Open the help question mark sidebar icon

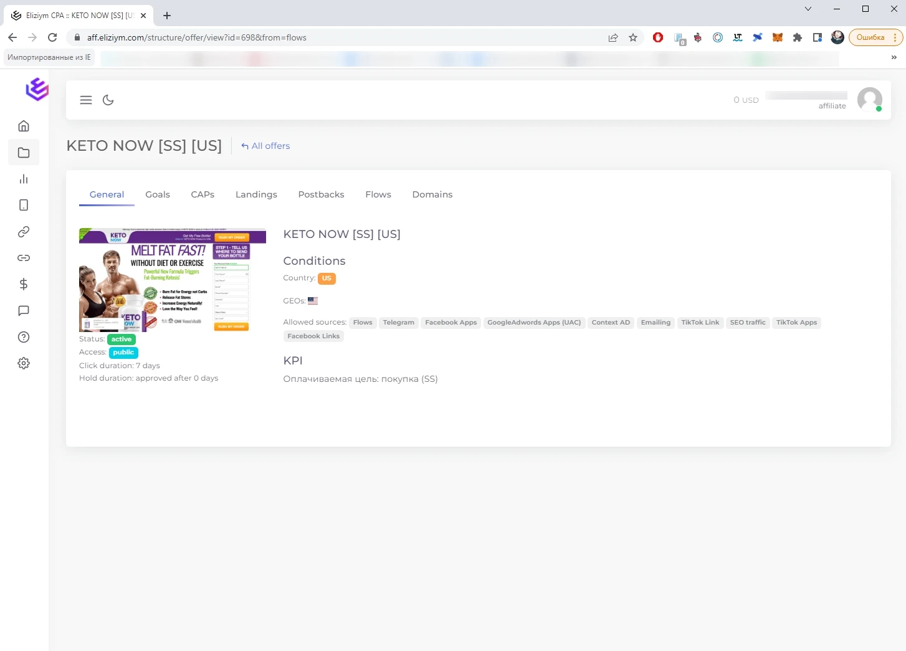coord(24,337)
